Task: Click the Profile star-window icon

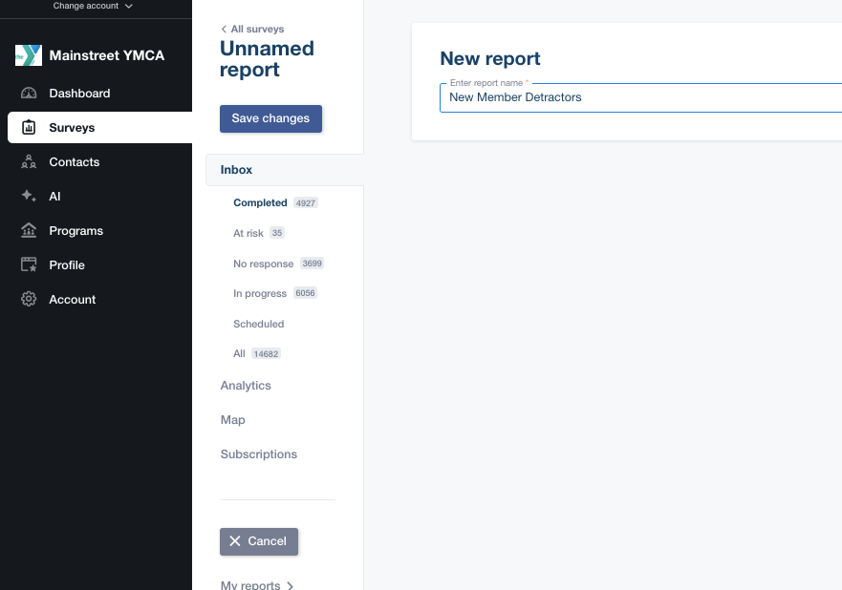Action: [x=29, y=265]
